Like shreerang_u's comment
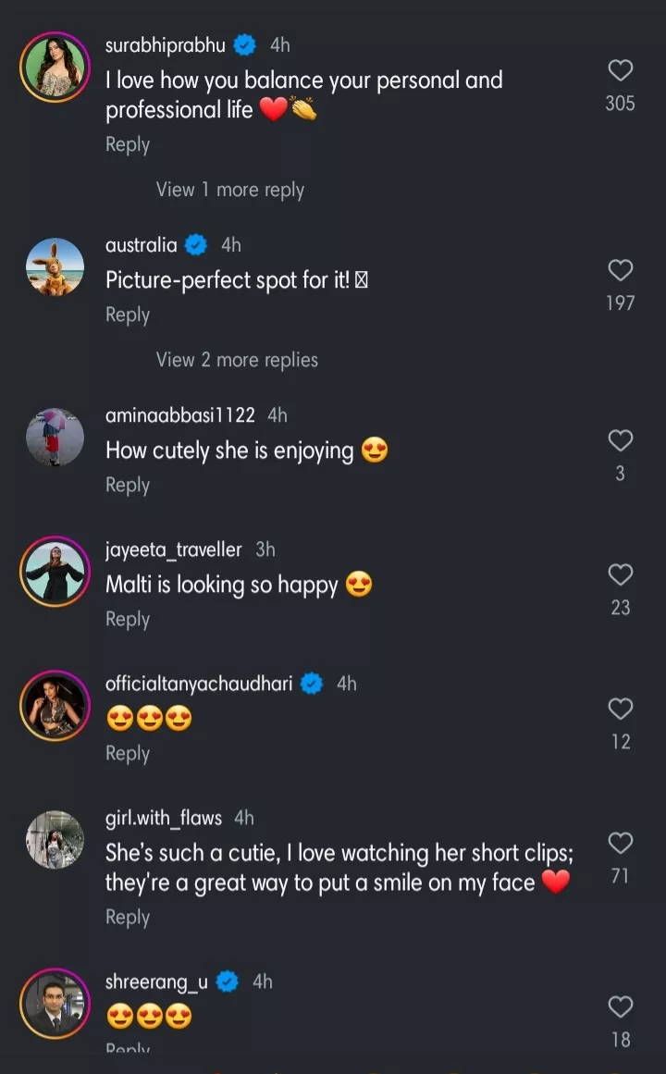This screenshot has width=666, height=1074. 620,1007
